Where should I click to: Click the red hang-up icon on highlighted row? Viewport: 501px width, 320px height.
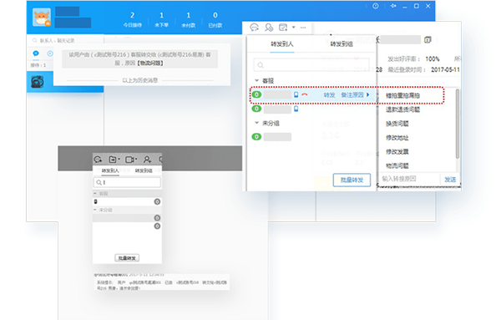(x=305, y=94)
